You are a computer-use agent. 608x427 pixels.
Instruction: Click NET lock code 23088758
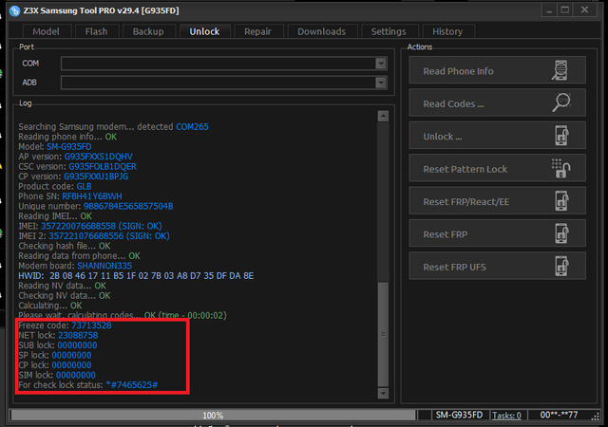(78, 336)
